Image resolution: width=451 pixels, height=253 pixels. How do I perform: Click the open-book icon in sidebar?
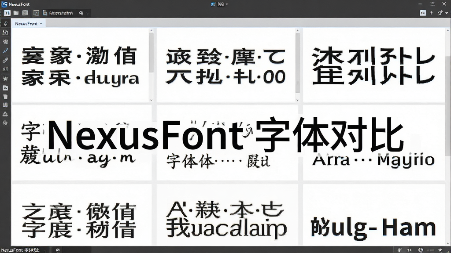click(x=5, y=69)
